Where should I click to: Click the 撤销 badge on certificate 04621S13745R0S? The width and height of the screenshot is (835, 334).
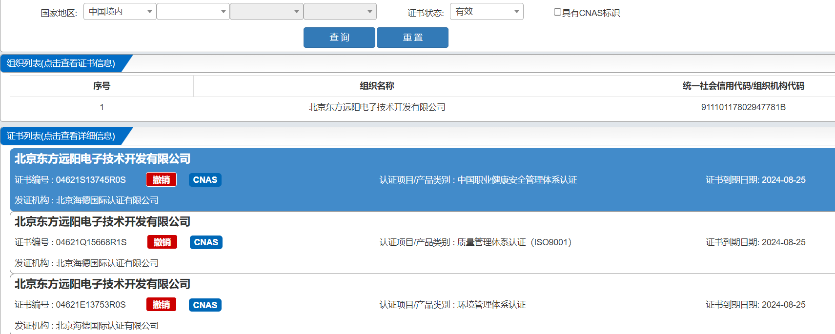[161, 180]
